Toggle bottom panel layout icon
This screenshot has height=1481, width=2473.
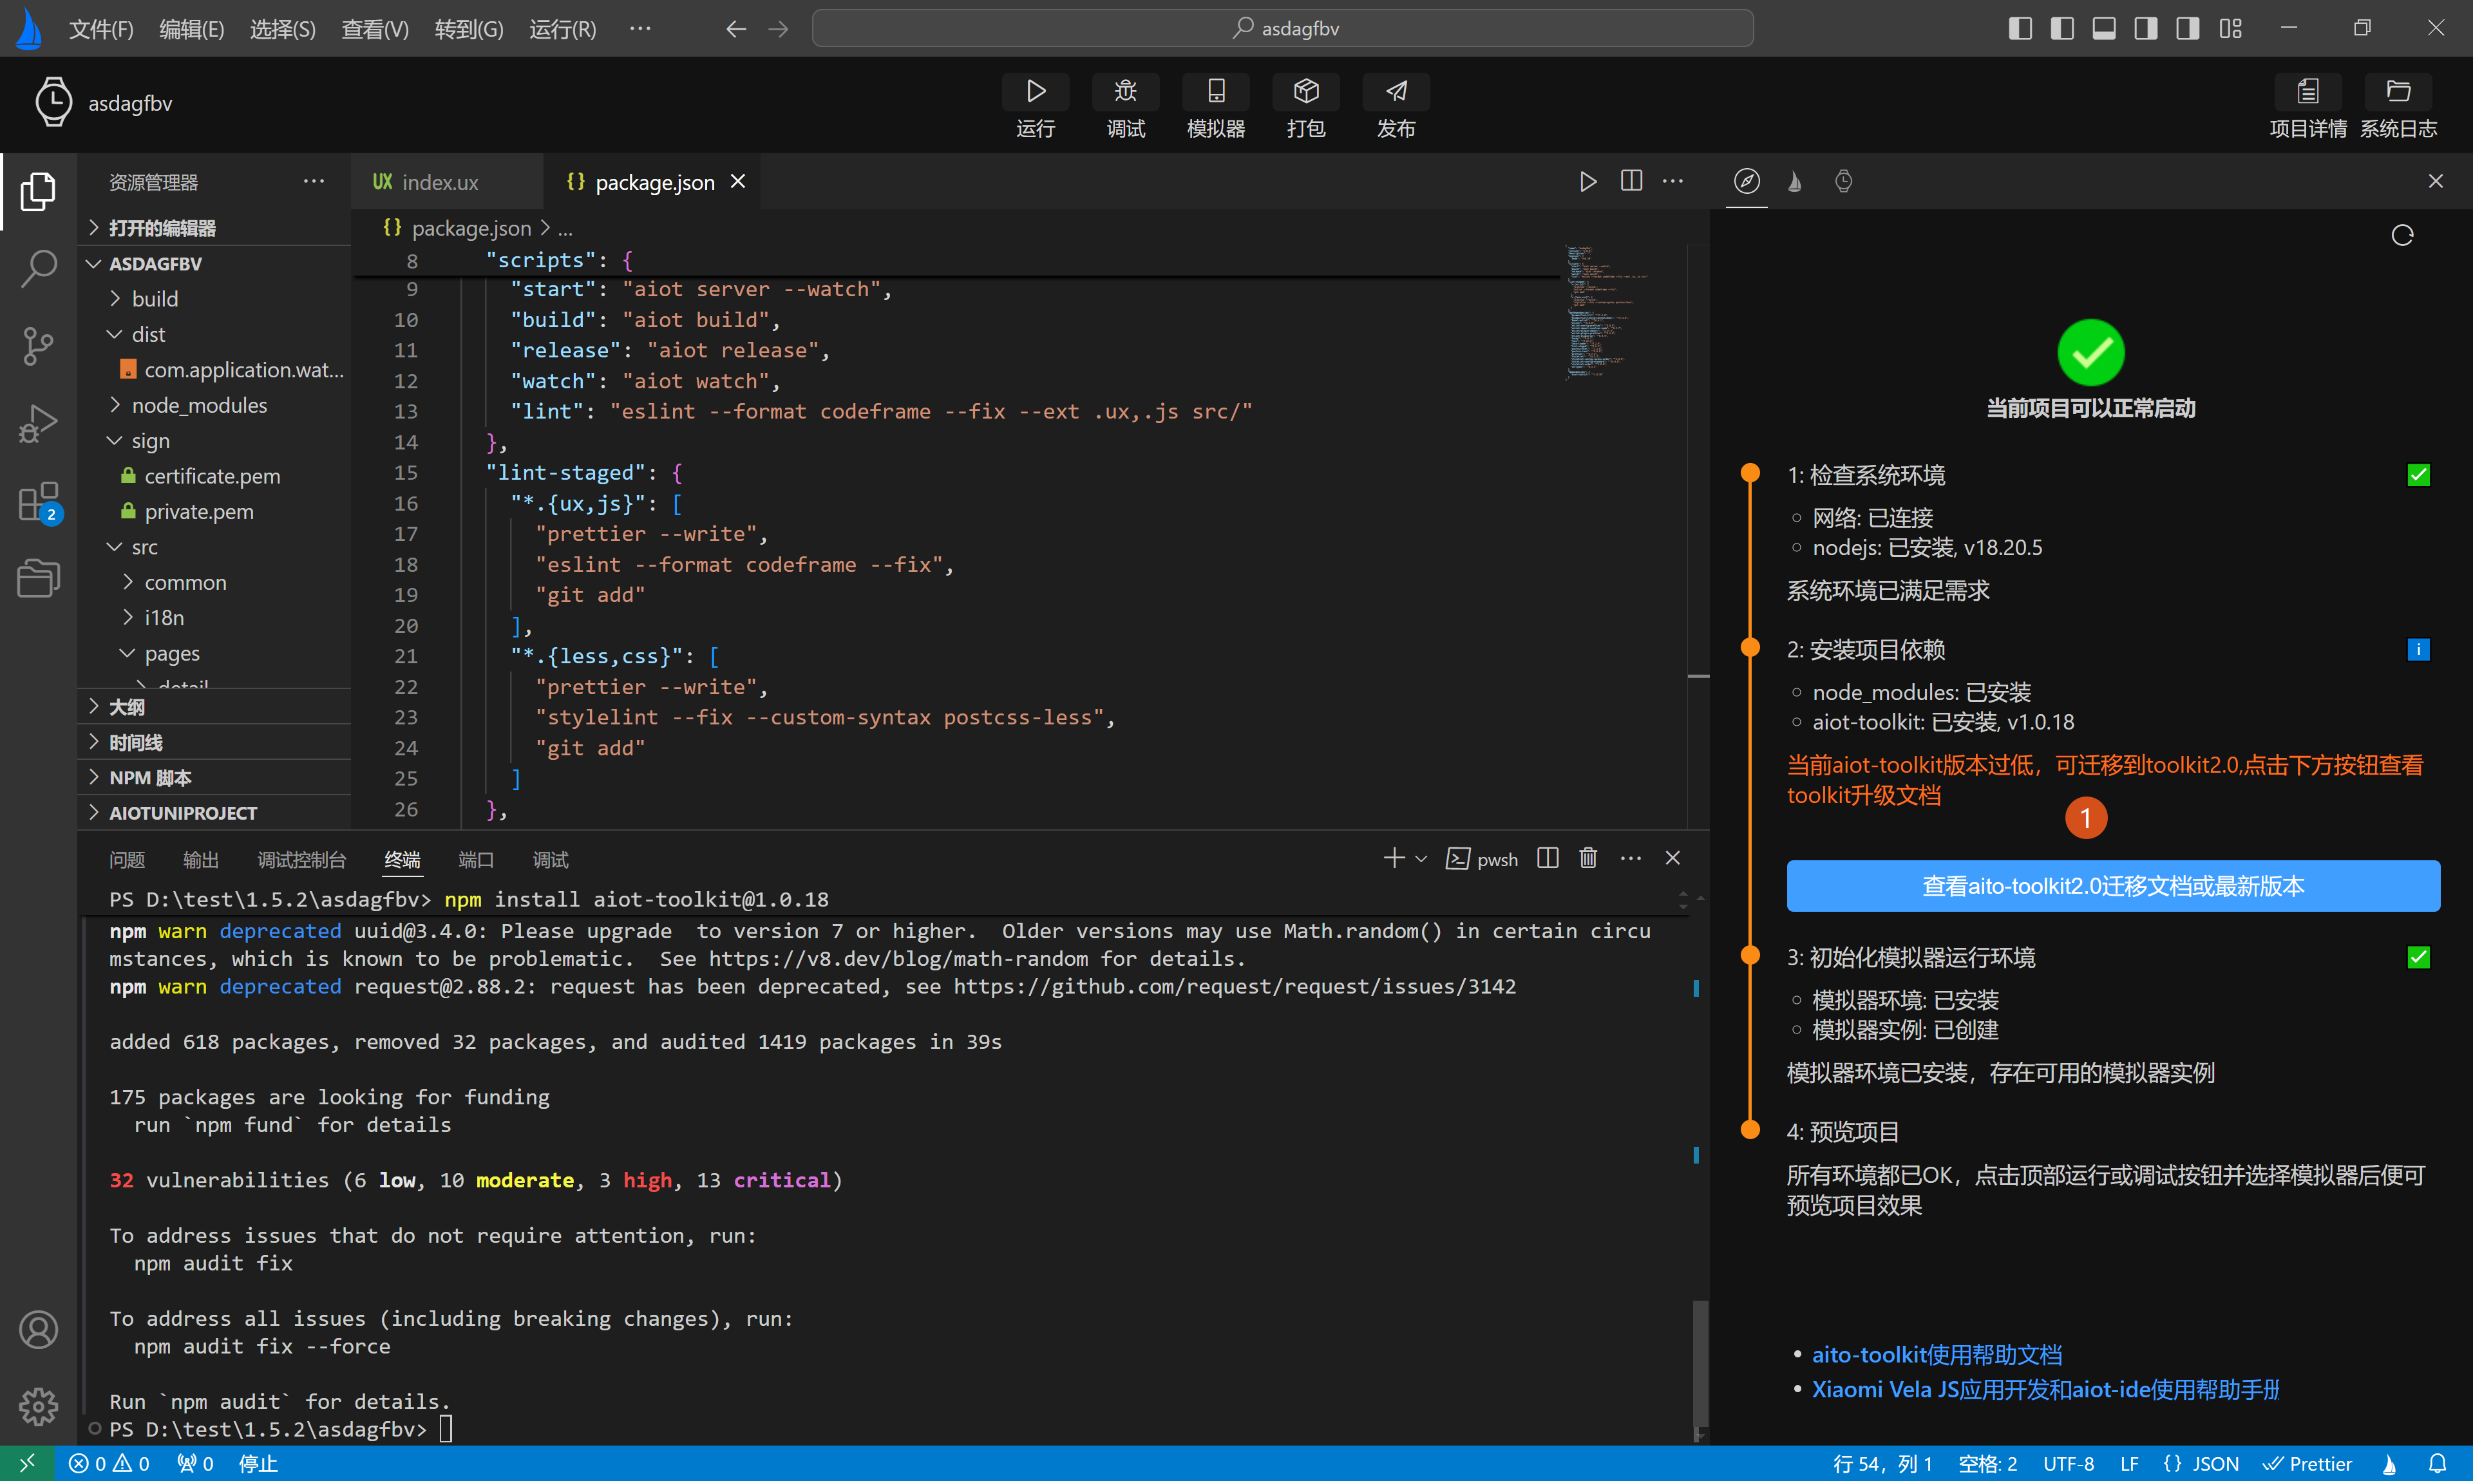2103,28
